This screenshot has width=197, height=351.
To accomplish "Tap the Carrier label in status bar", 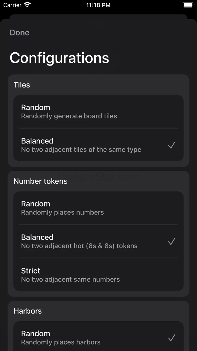I will [x=12, y=5].
